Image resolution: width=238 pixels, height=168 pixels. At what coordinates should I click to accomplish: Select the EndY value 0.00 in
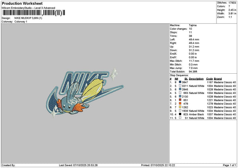[193, 57]
